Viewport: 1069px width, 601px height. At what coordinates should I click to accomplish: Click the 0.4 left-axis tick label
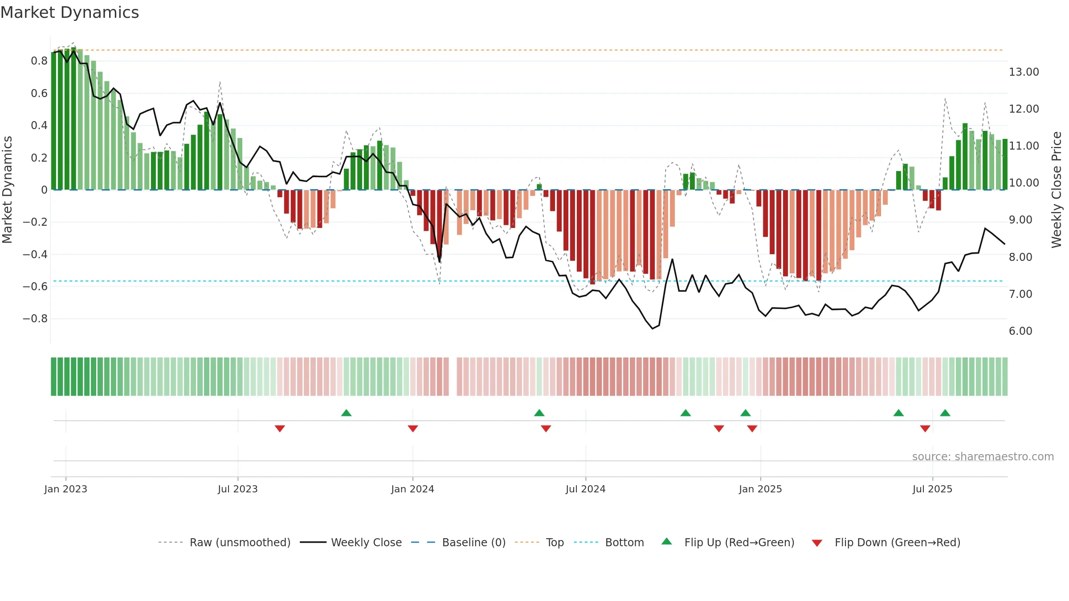(x=39, y=125)
